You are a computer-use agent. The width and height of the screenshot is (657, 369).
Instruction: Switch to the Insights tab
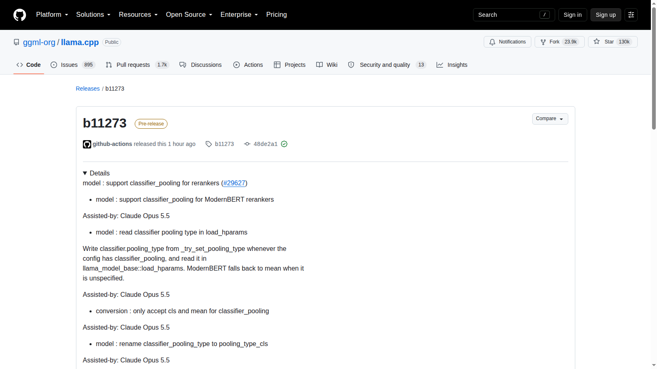pyautogui.click(x=452, y=65)
